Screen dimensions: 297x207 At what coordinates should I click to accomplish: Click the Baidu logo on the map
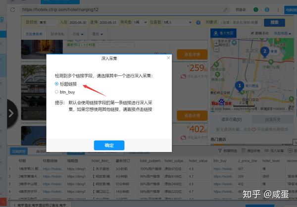pos(222,103)
